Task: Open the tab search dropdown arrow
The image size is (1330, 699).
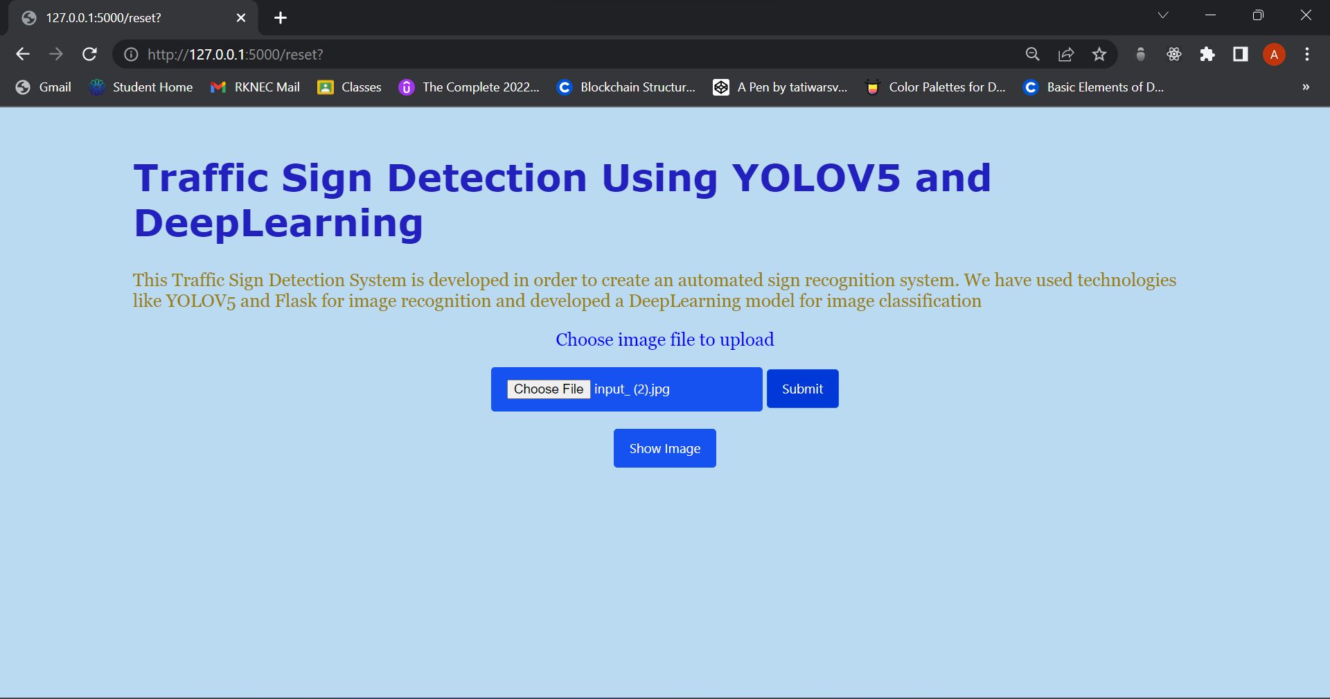Action: tap(1164, 15)
